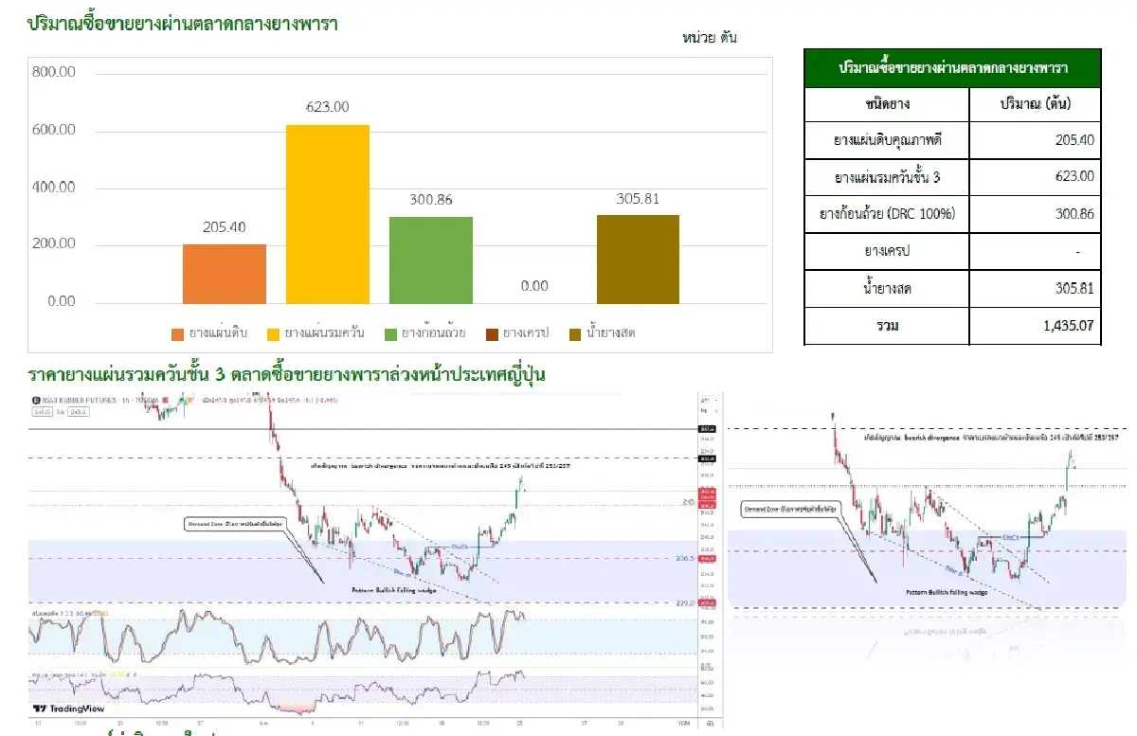This screenshot has height=736, width=1137.
Task: Click the 0.00 data label in bar chart
Action: pyautogui.click(x=534, y=285)
